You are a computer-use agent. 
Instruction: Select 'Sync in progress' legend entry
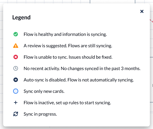point(40,114)
